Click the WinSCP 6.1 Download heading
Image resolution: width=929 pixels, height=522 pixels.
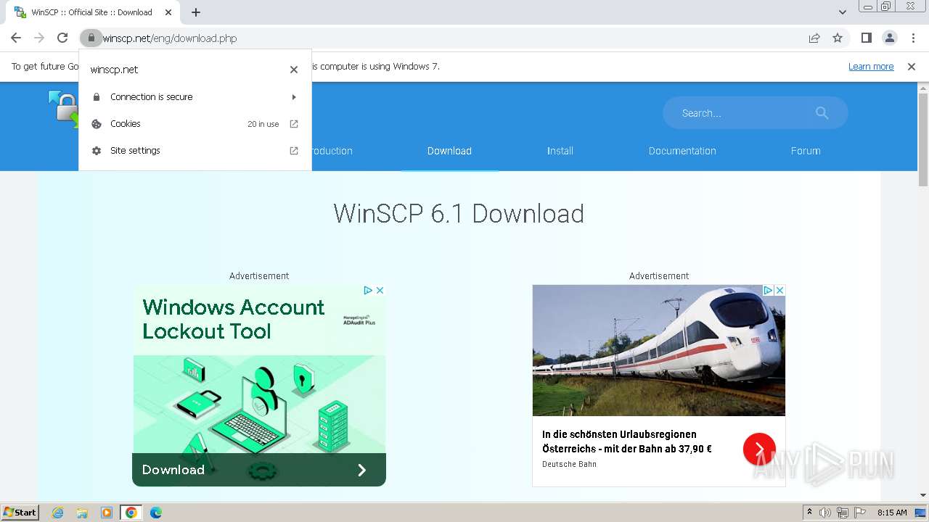tap(459, 214)
